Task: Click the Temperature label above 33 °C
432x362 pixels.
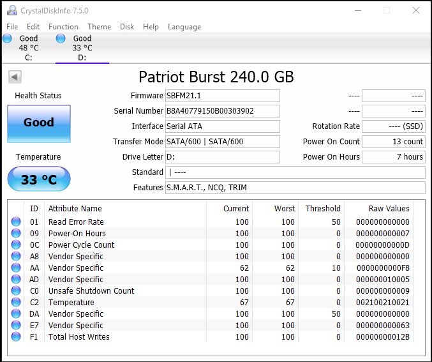Action: (x=38, y=156)
